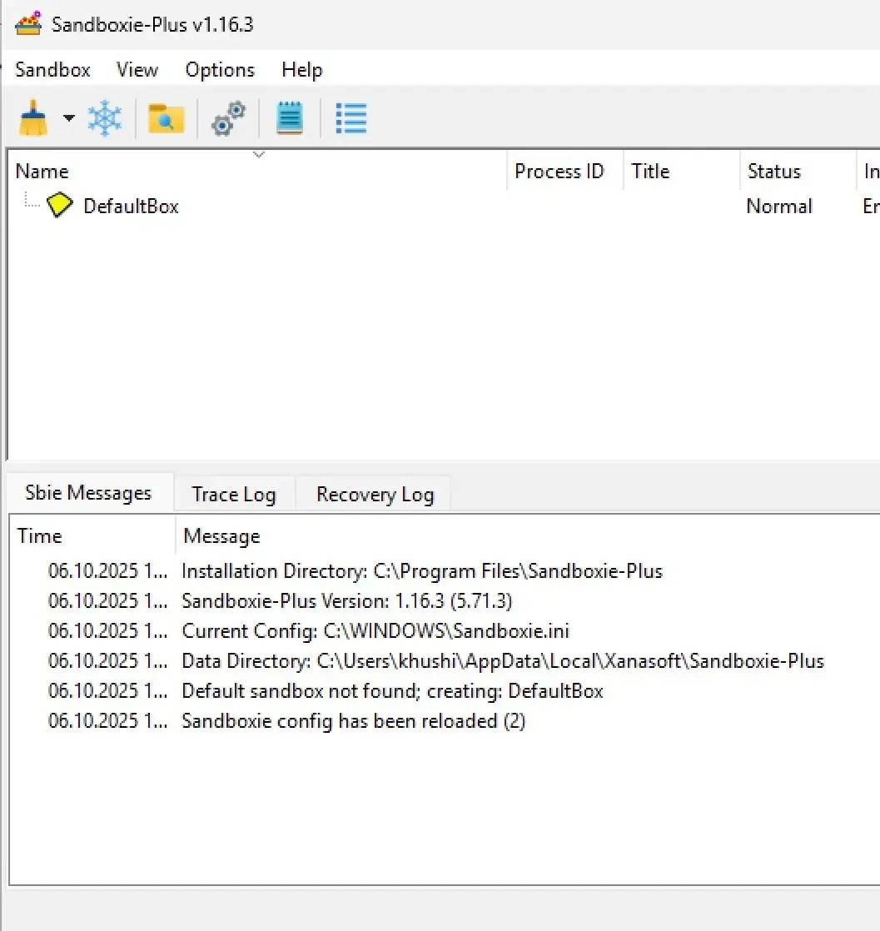Click the blue notepad edit-ini icon
Screen dimensions: 880x931
coord(290,117)
